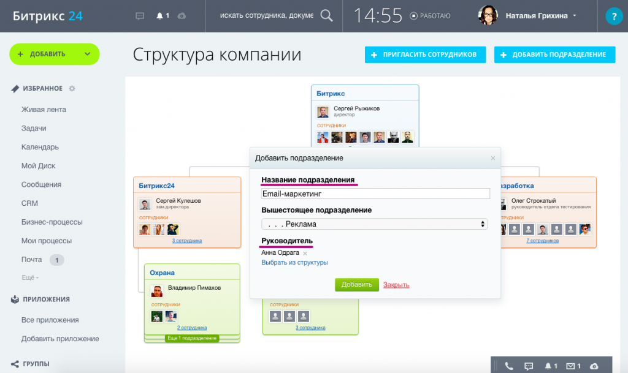Open Мой Диск in sidebar
Viewport: 628px width, 373px height.
coord(38,166)
